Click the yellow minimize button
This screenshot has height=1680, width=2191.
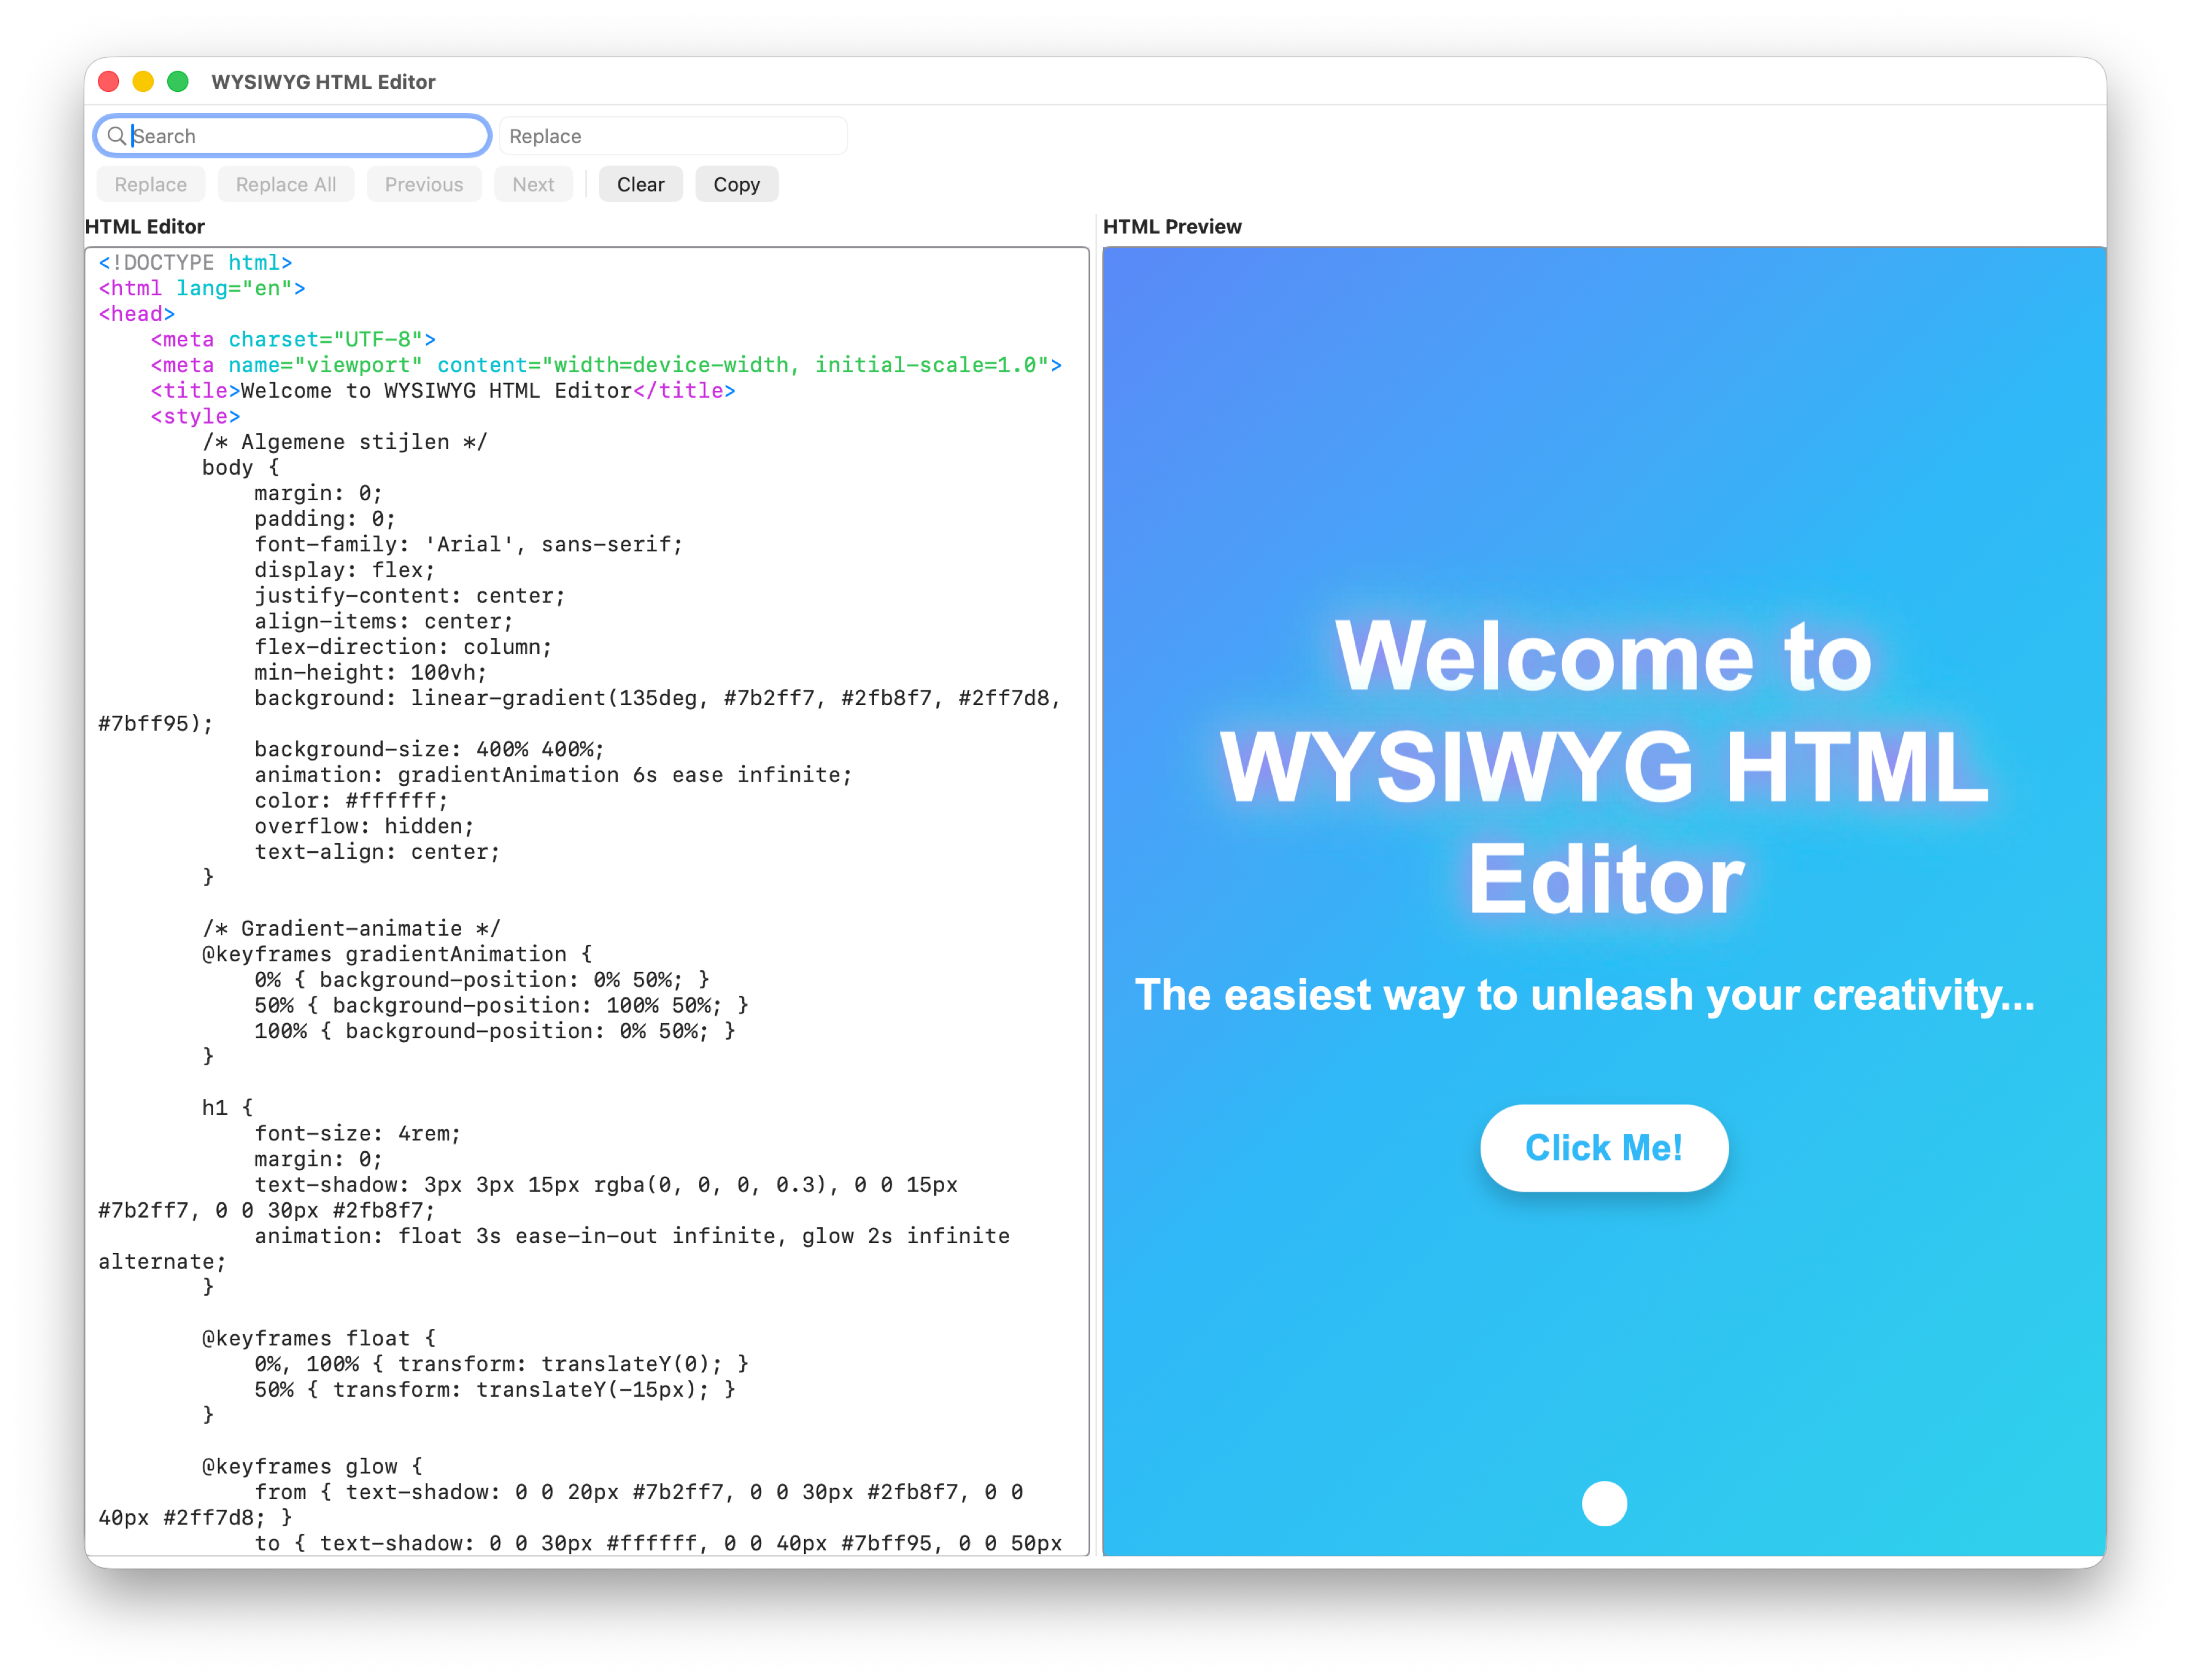pyautogui.click(x=143, y=81)
